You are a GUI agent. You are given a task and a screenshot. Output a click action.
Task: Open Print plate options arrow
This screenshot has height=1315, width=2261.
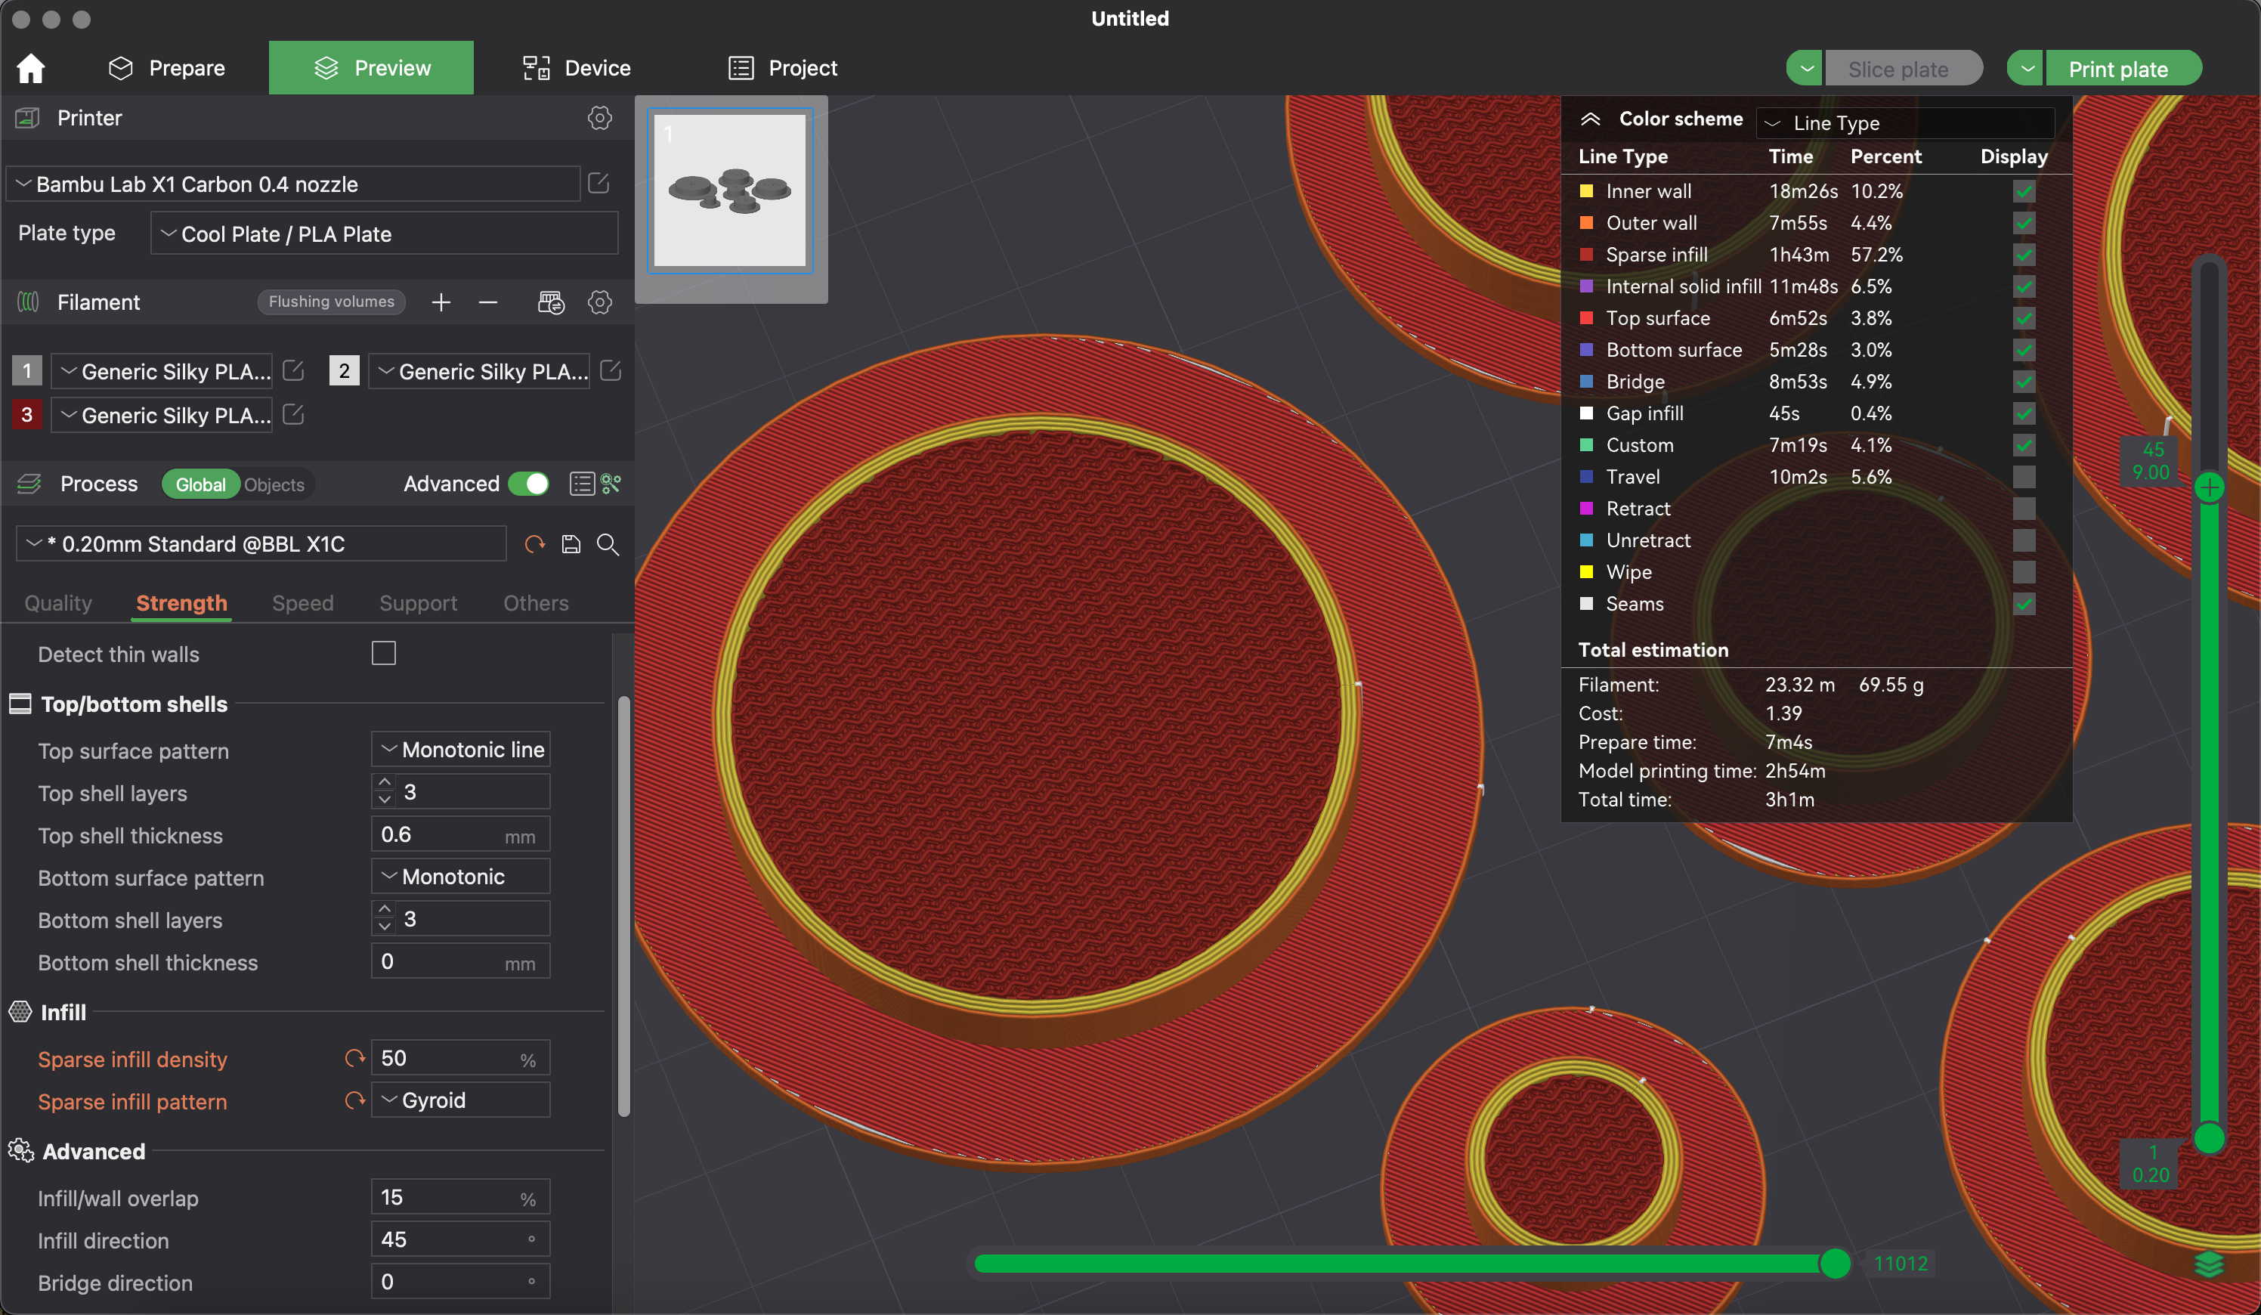2026,69
